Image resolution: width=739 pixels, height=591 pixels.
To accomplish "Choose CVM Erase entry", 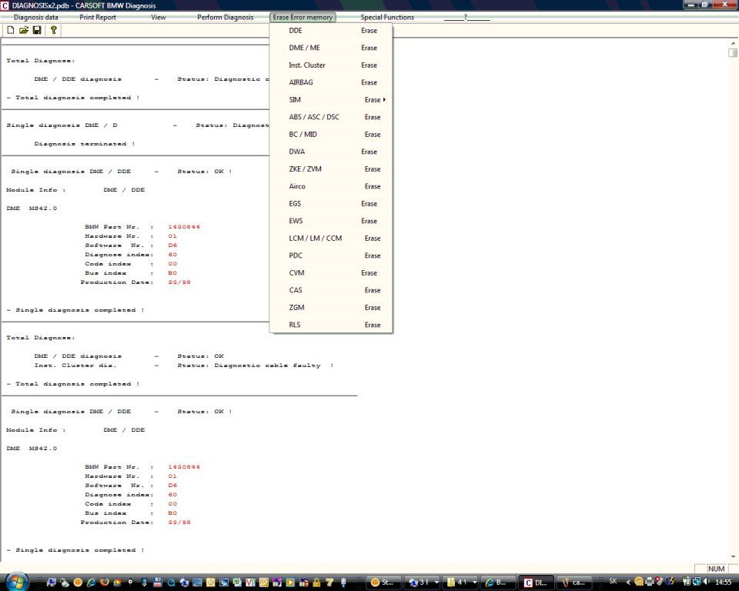I will [331, 273].
